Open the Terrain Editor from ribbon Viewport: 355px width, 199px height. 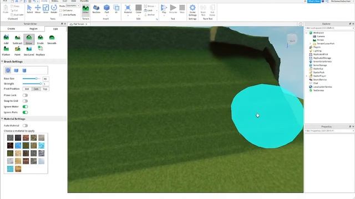pos(85,9)
